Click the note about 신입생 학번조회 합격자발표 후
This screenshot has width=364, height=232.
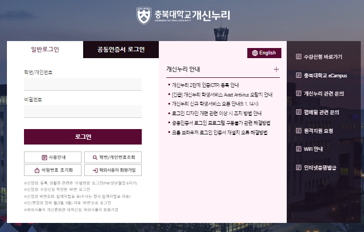point(77,196)
